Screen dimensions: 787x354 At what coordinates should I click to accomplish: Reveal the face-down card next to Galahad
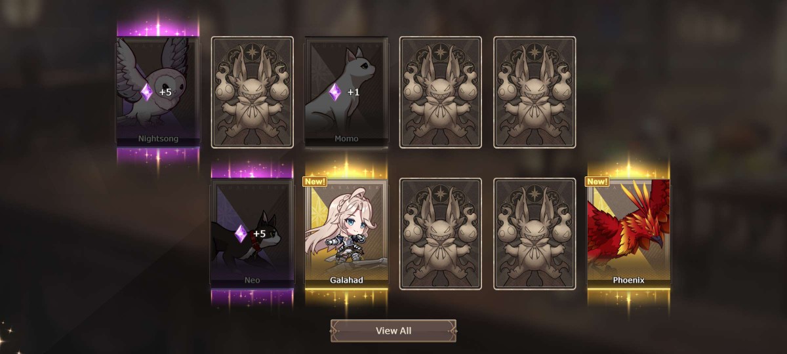click(x=441, y=233)
